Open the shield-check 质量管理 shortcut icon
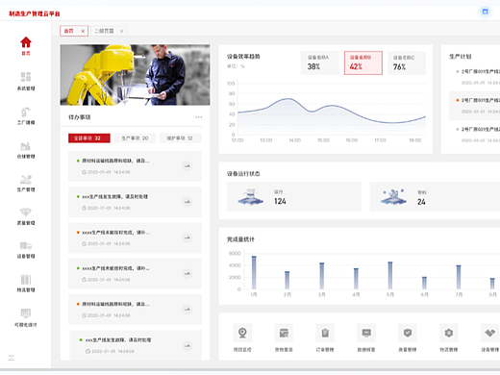 pos(408,333)
